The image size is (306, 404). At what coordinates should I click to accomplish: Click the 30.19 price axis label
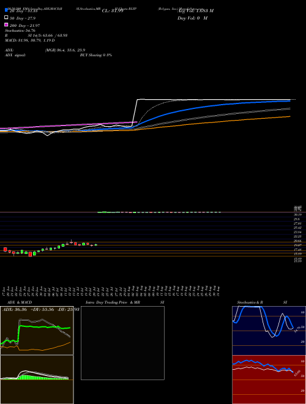298,215
